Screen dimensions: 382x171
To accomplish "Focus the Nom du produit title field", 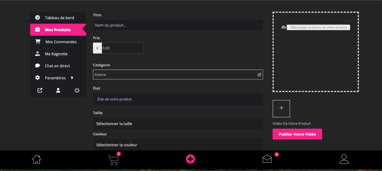I will (178, 25).
